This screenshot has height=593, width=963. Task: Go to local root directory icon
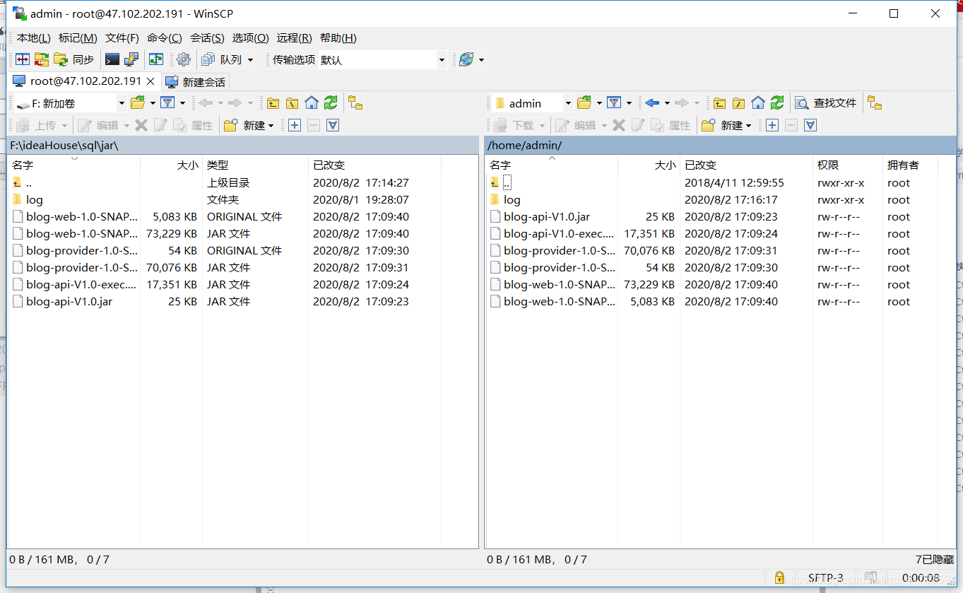point(292,103)
